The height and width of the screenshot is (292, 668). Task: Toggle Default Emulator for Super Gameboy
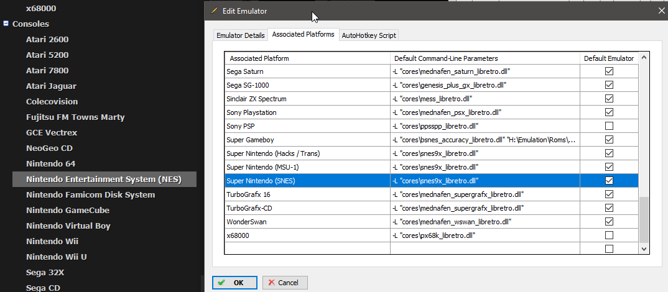(x=609, y=140)
